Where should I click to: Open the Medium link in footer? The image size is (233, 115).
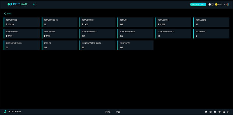(x=215, y=112)
